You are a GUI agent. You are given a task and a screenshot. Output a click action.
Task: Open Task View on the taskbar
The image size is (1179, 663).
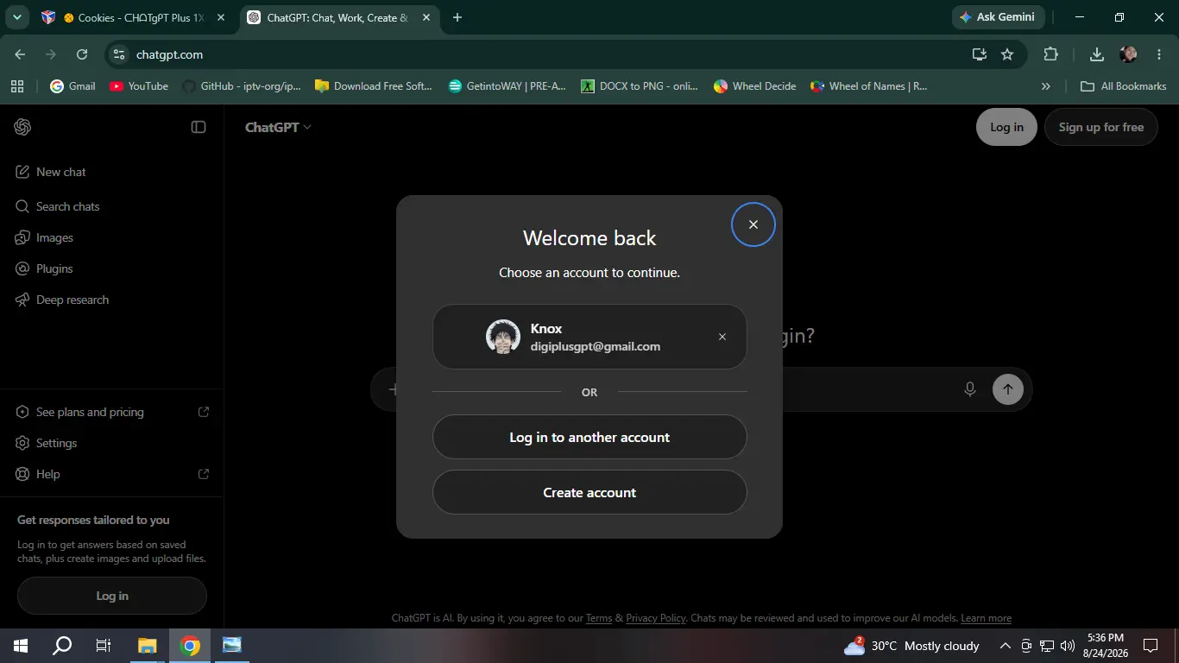point(104,646)
